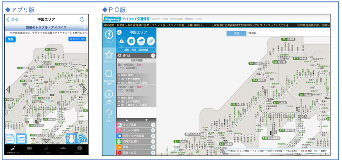The height and width of the screenshot is (162, 342).
Task: Select the round info 'i' icon in the panel
Action: pos(131,41)
